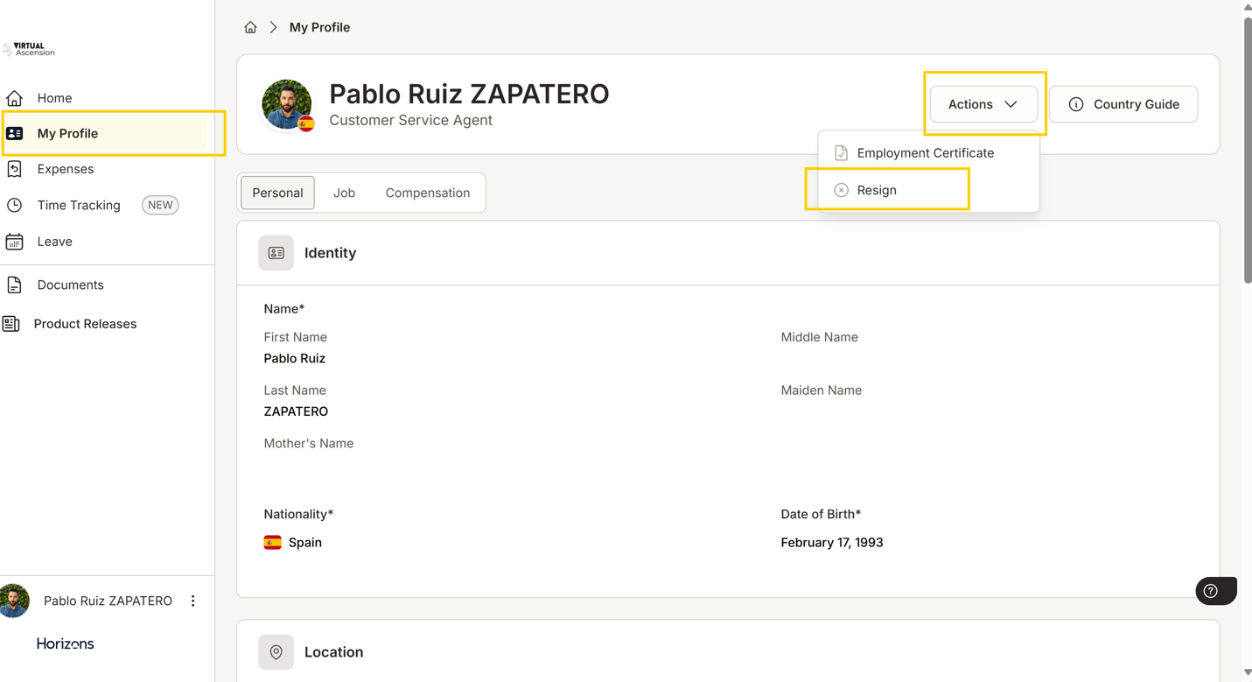The width and height of the screenshot is (1252, 682).
Task: Open user options three-dot menu
Action: 193,601
